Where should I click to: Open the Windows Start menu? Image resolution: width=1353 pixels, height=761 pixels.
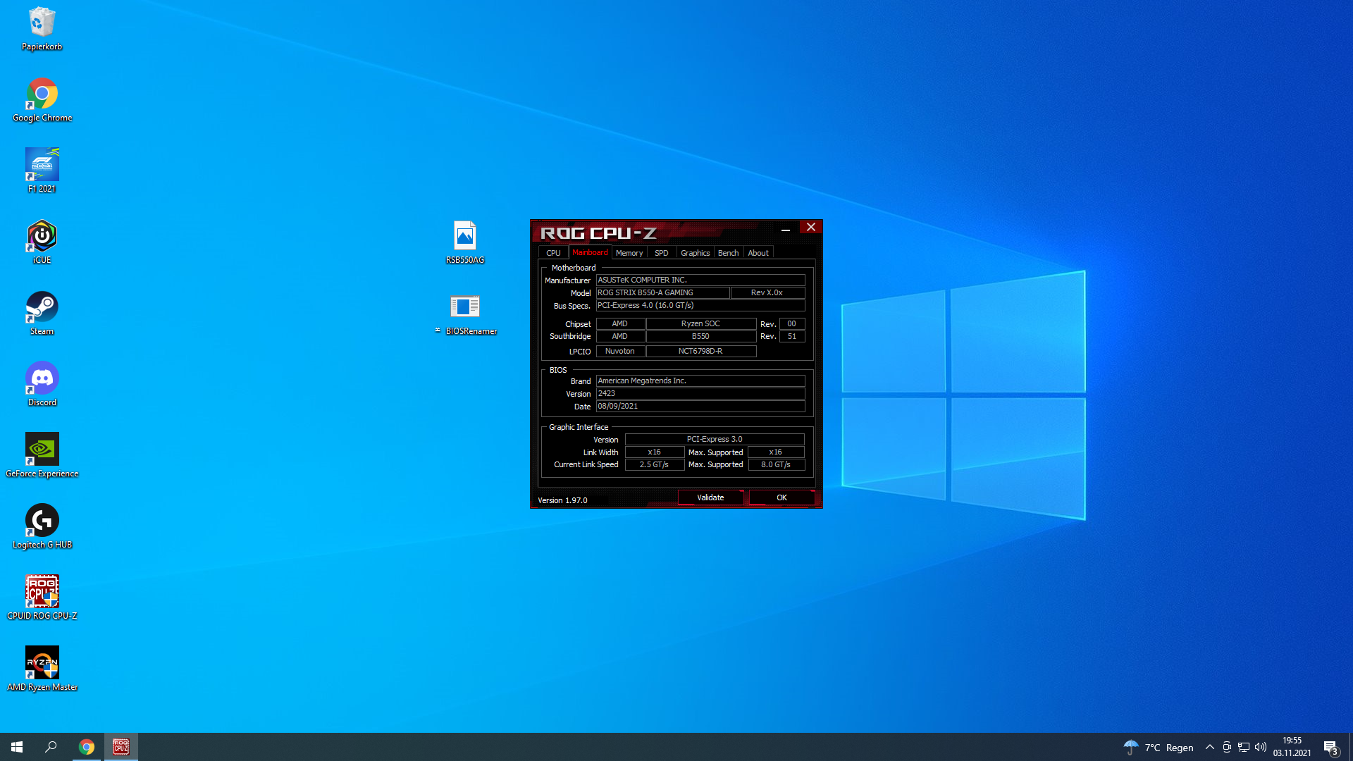pos(17,747)
